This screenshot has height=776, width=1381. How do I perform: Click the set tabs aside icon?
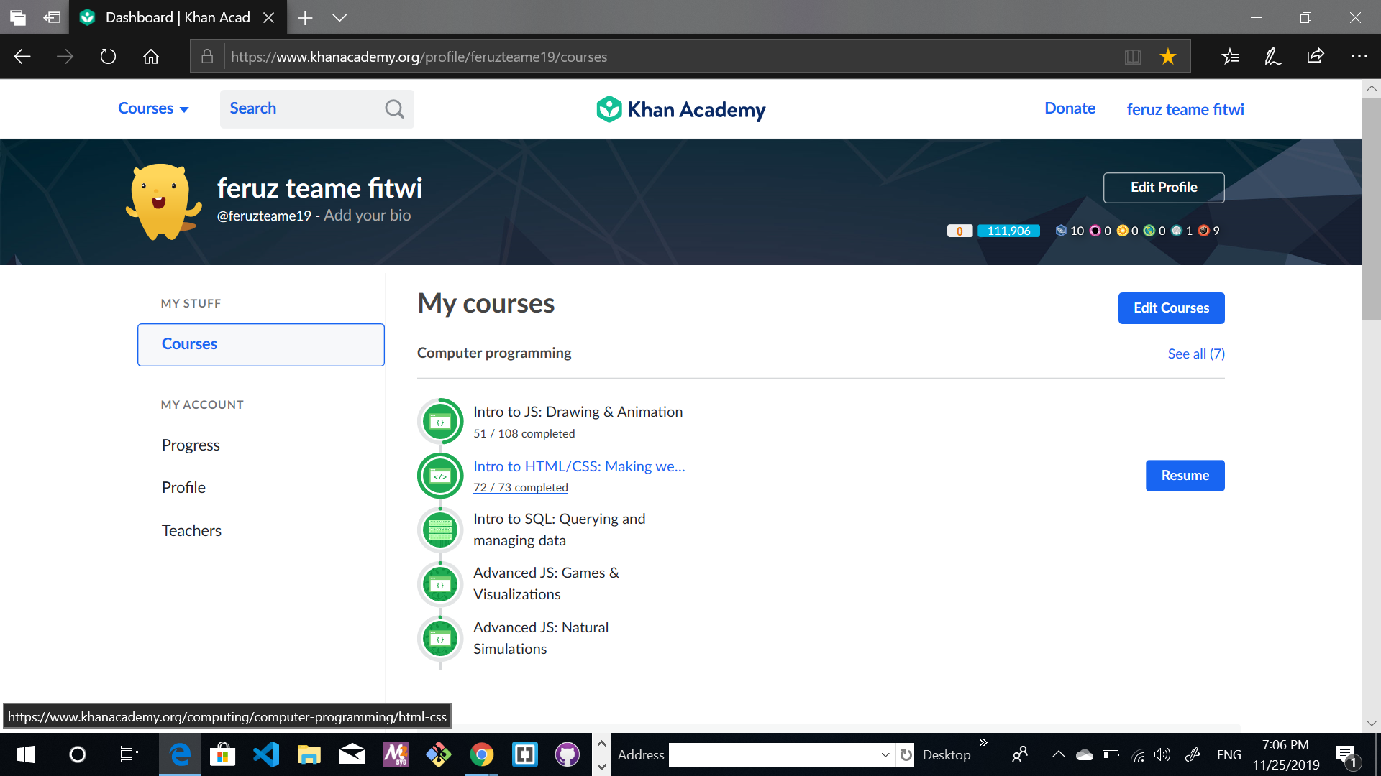[x=52, y=18]
